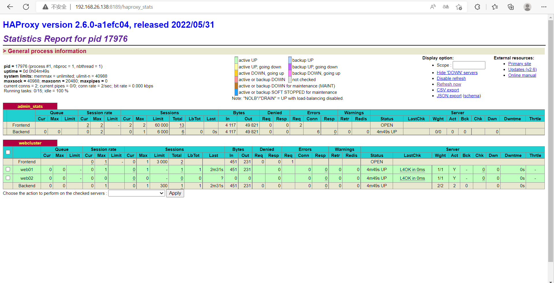This screenshot has height=283, width=554.
Task: Open the JSON export link
Action: point(449,96)
